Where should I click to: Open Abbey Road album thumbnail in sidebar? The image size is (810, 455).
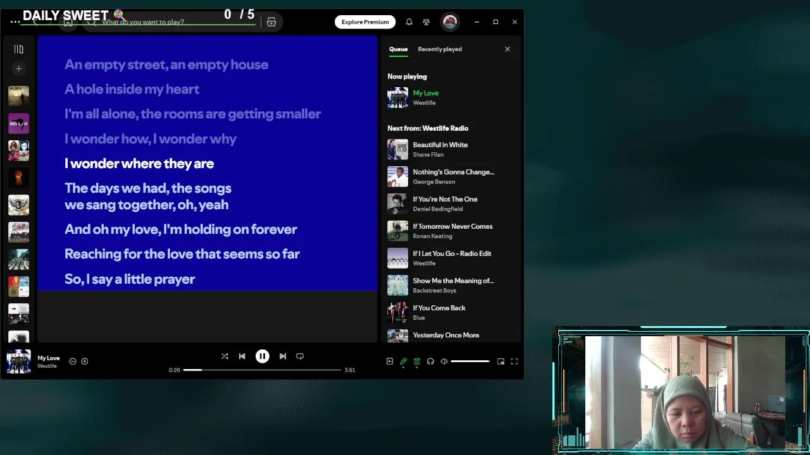18,259
